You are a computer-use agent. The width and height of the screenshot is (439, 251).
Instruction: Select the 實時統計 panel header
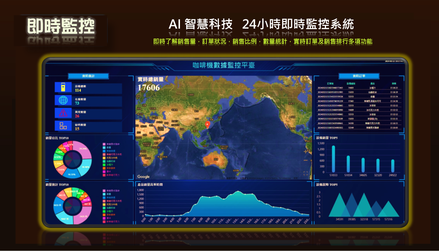(88, 76)
